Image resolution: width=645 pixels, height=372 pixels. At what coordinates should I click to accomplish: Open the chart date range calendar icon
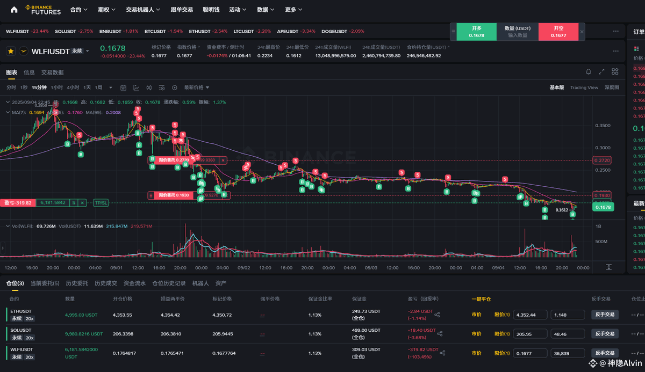coord(123,87)
